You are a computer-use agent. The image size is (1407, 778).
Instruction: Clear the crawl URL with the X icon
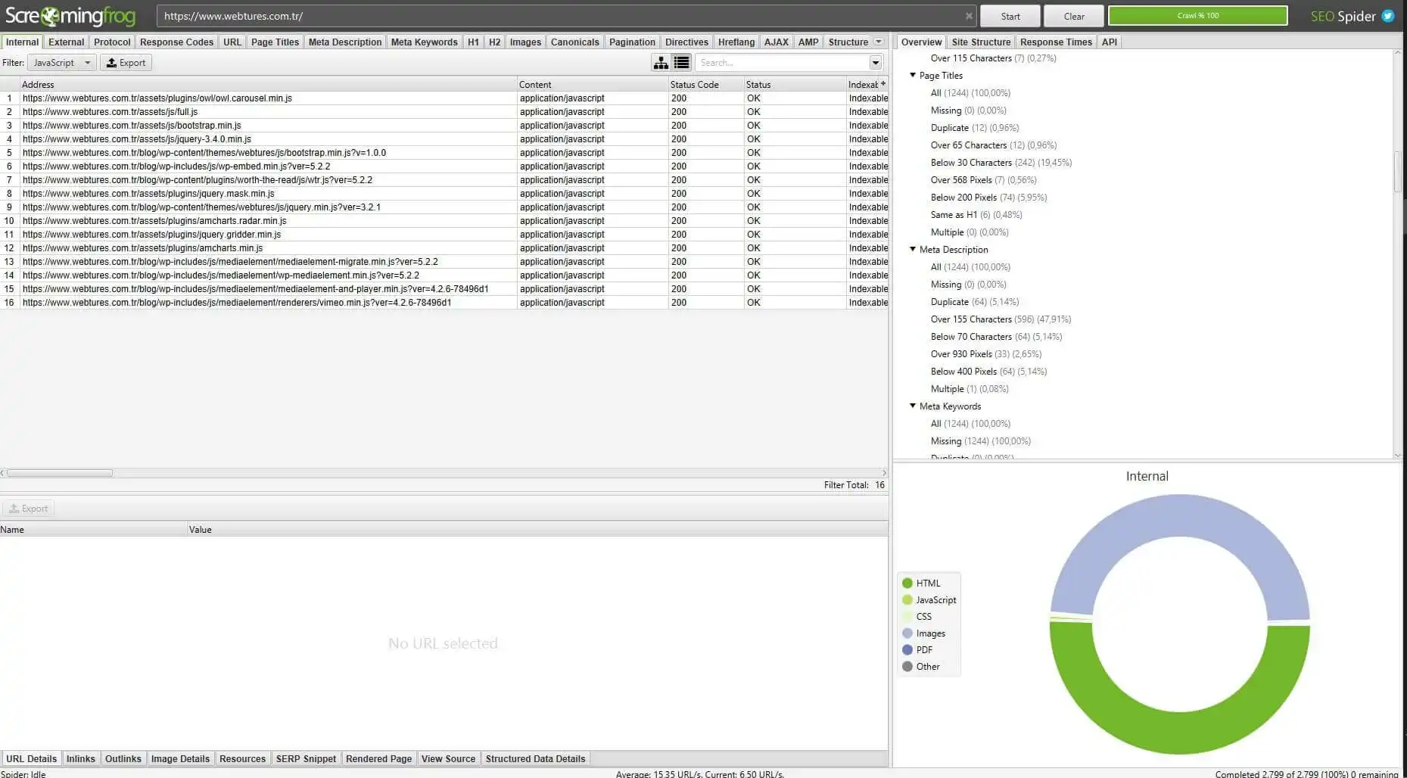coord(969,15)
